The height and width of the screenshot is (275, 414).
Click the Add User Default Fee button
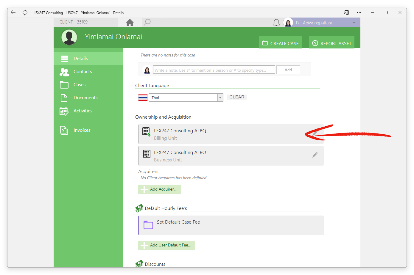coord(166,245)
